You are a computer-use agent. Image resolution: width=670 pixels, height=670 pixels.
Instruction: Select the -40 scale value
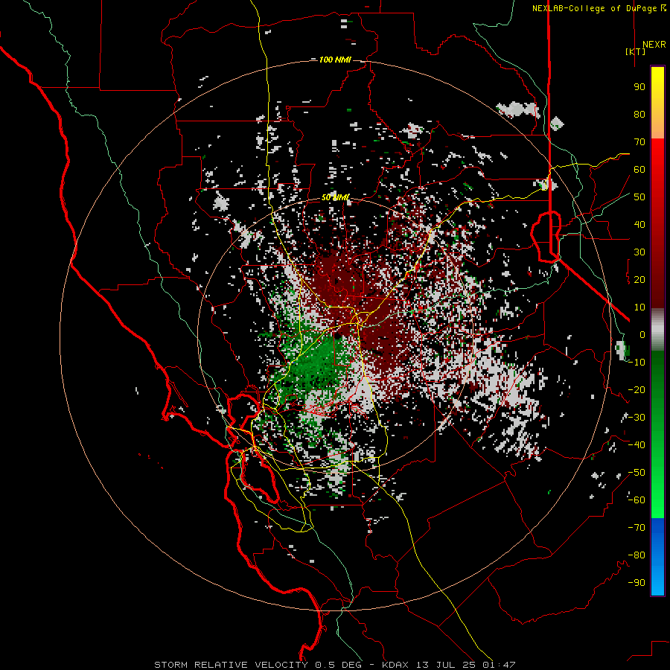click(636, 445)
